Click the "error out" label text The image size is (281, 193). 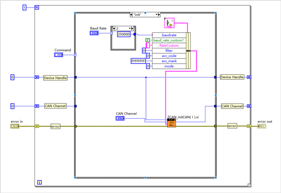pyautogui.click(x=265, y=121)
